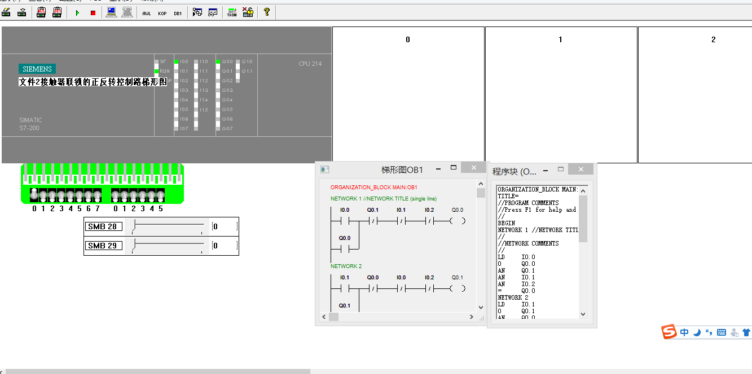Toggle Chinese input mode '中' icon
This screenshot has width=752, height=374.
coord(684,332)
